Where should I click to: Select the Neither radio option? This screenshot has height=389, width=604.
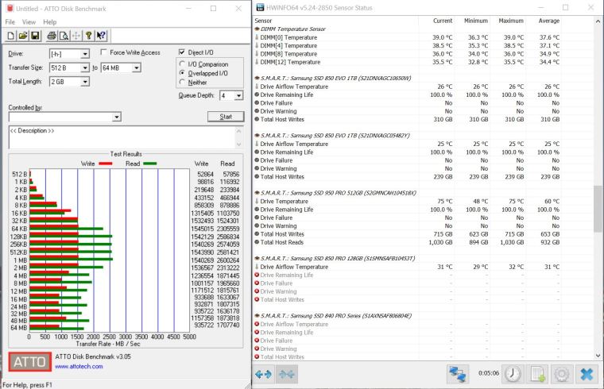coord(182,82)
